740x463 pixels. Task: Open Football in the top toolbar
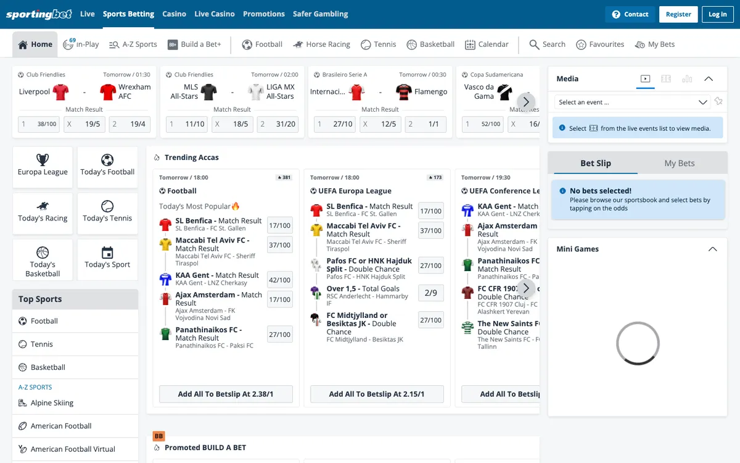pyautogui.click(x=262, y=44)
